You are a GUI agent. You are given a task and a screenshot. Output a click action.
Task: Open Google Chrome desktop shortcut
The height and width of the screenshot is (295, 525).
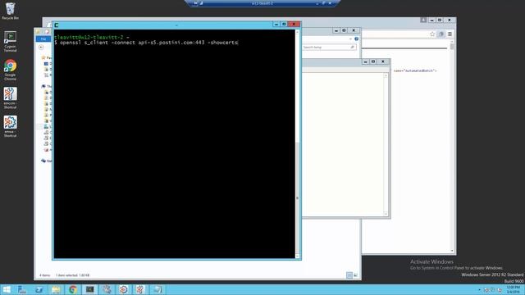pyautogui.click(x=10, y=70)
